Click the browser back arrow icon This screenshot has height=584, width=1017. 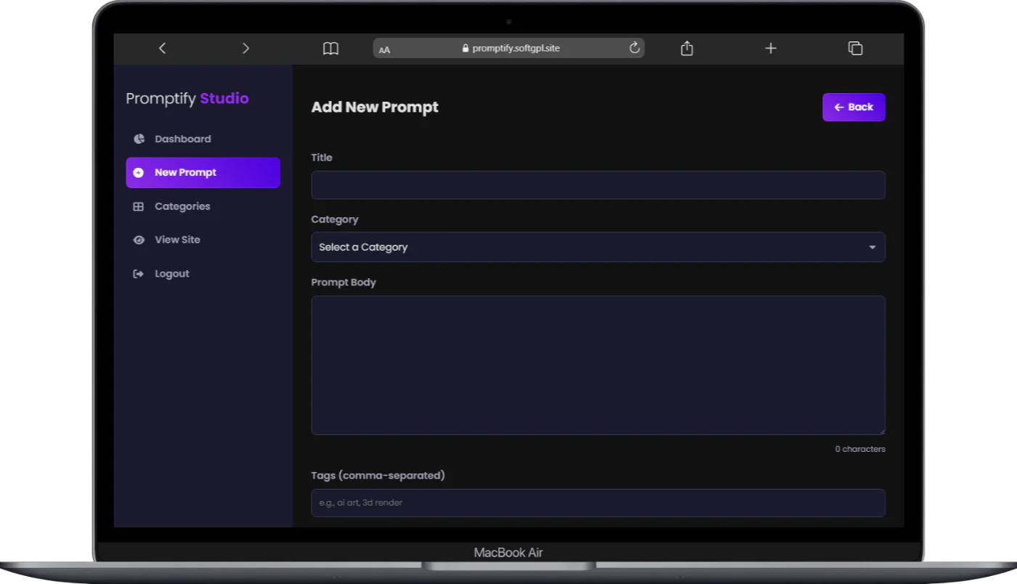pyautogui.click(x=162, y=48)
